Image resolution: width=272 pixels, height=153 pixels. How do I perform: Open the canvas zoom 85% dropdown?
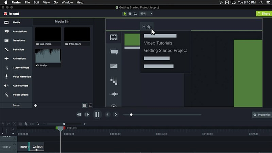(146, 14)
